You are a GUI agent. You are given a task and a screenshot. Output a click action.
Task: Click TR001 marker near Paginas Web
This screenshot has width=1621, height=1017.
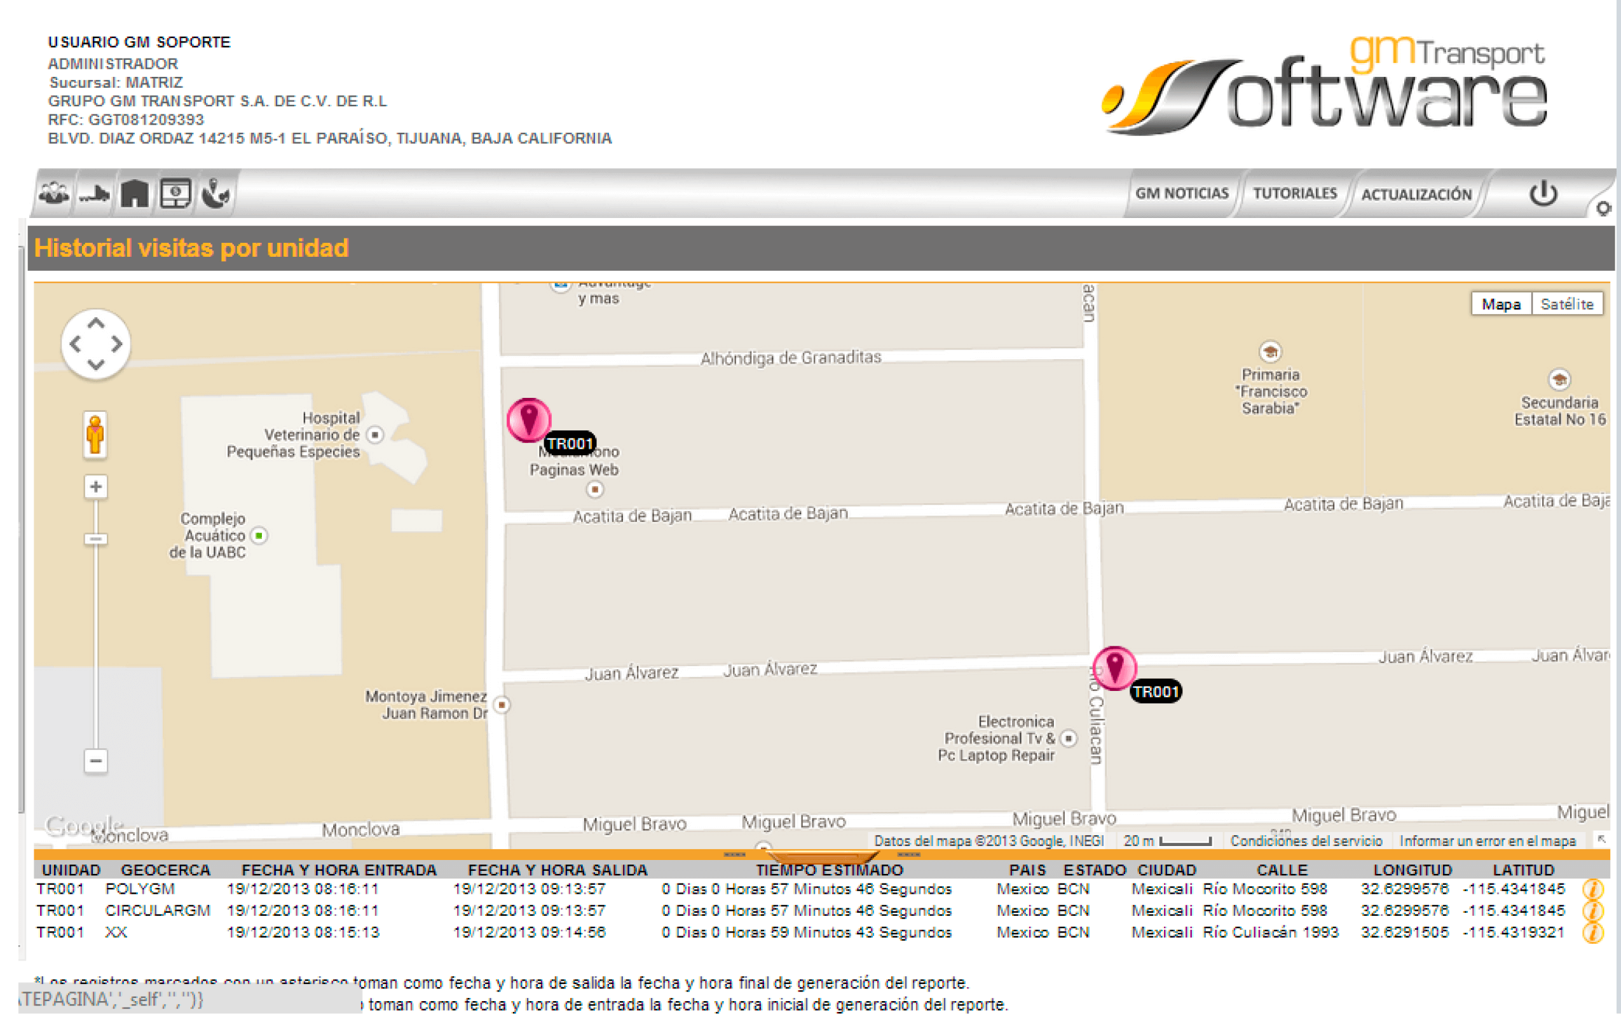[529, 419]
